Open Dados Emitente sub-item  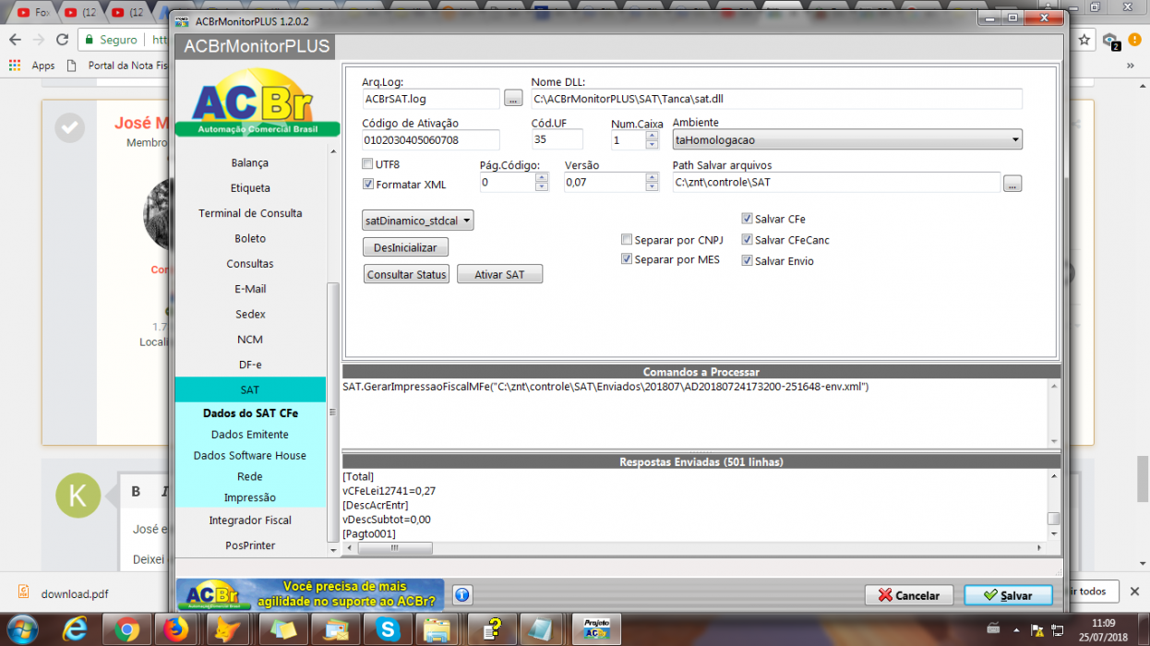(x=250, y=435)
